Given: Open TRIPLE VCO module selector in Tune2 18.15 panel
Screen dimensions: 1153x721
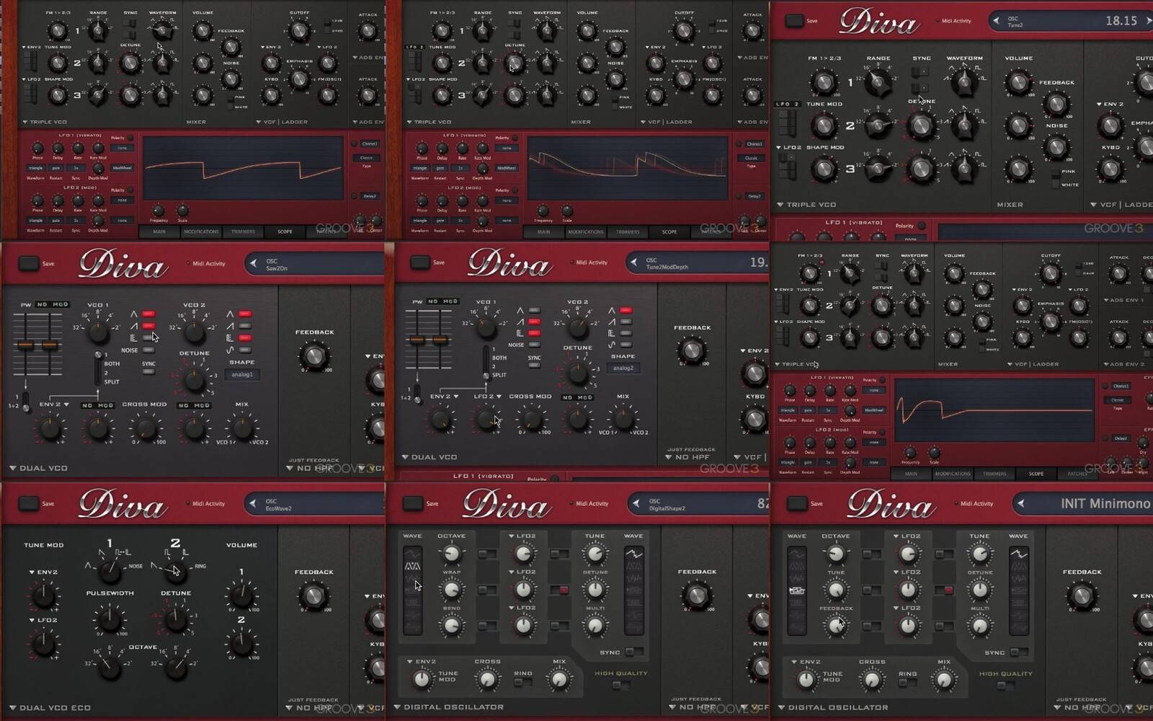Looking at the screenshot, I should [x=806, y=204].
